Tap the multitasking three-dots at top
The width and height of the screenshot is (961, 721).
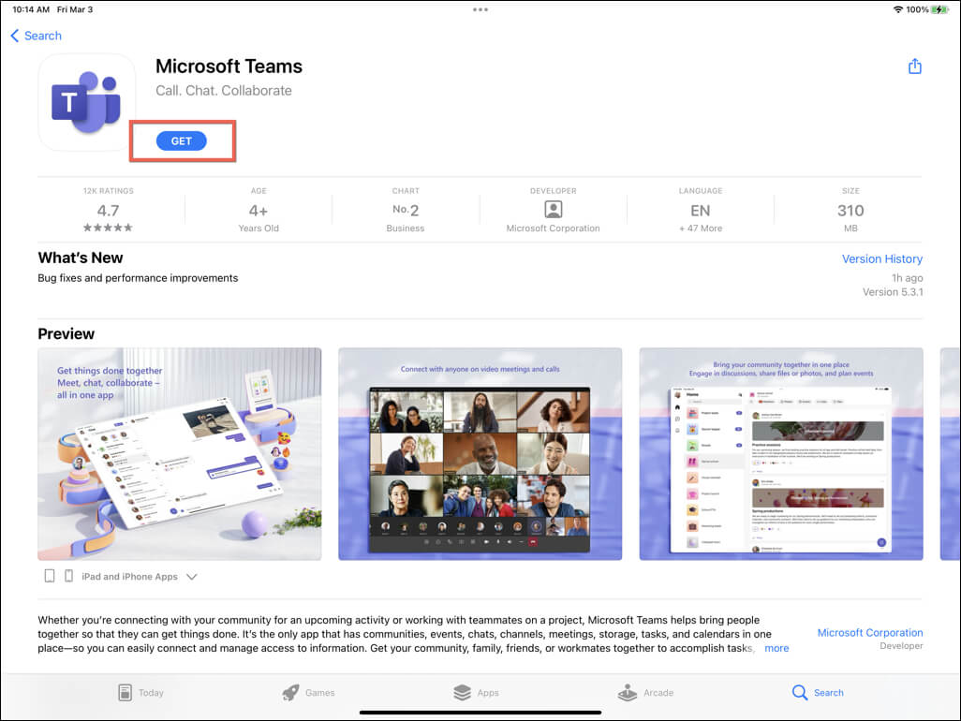click(x=480, y=9)
